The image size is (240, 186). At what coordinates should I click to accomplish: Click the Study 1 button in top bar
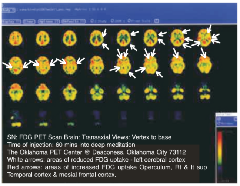click(9, 10)
